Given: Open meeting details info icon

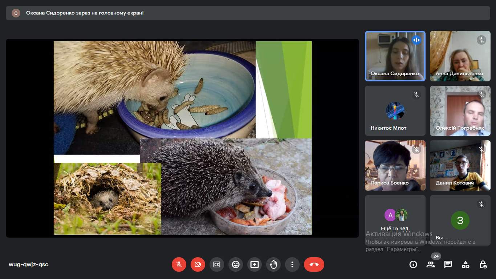Looking at the screenshot, I should [x=413, y=264].
